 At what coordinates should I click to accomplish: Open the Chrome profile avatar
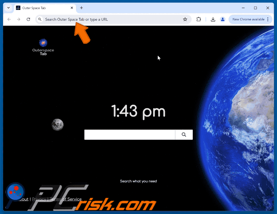tap(223, 19)
